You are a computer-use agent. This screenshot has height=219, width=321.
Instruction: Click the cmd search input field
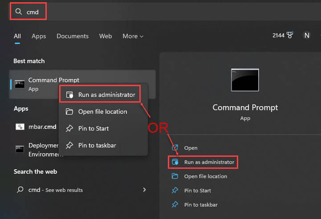tap(164, 12)
